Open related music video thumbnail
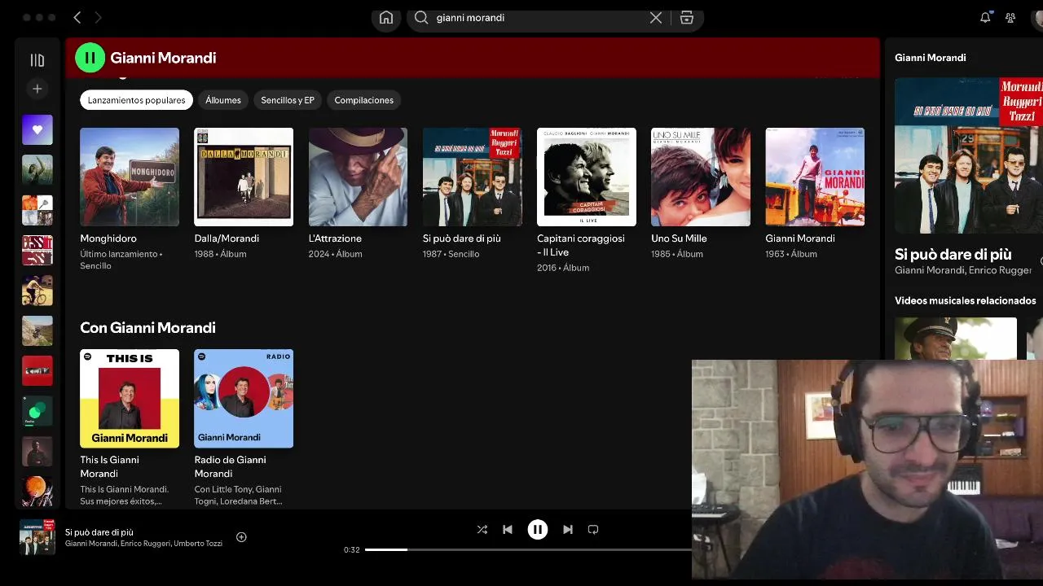The image size is (1043, 586). pos(956,339)
